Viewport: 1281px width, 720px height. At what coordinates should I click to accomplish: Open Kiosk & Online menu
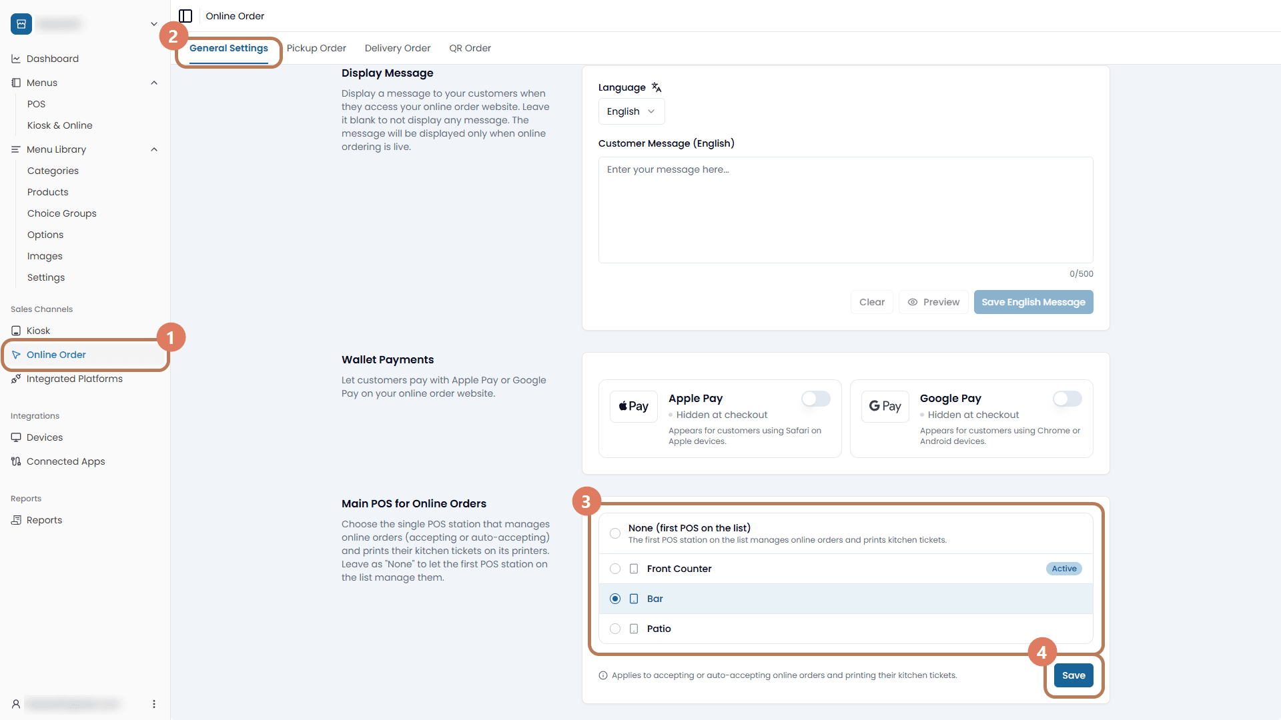(60, 125)
